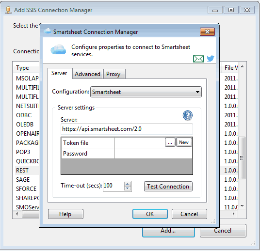Click the Type column header in the list
260x251 pixels.
pyautogui.click(x=26, y=68)
